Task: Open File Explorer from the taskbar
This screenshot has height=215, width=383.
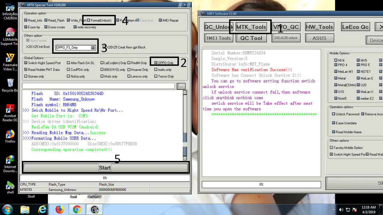Action: (x=25, y=209)
